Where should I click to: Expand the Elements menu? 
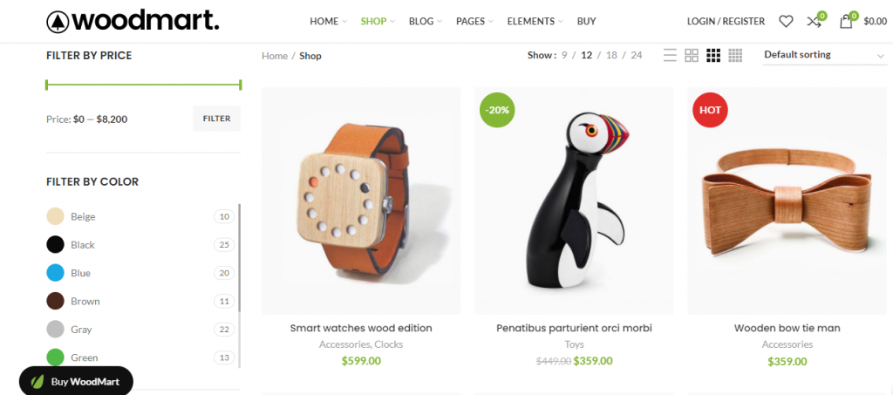coord(535,22)
